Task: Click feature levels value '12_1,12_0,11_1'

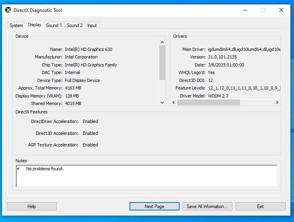Action: [224, 88]
